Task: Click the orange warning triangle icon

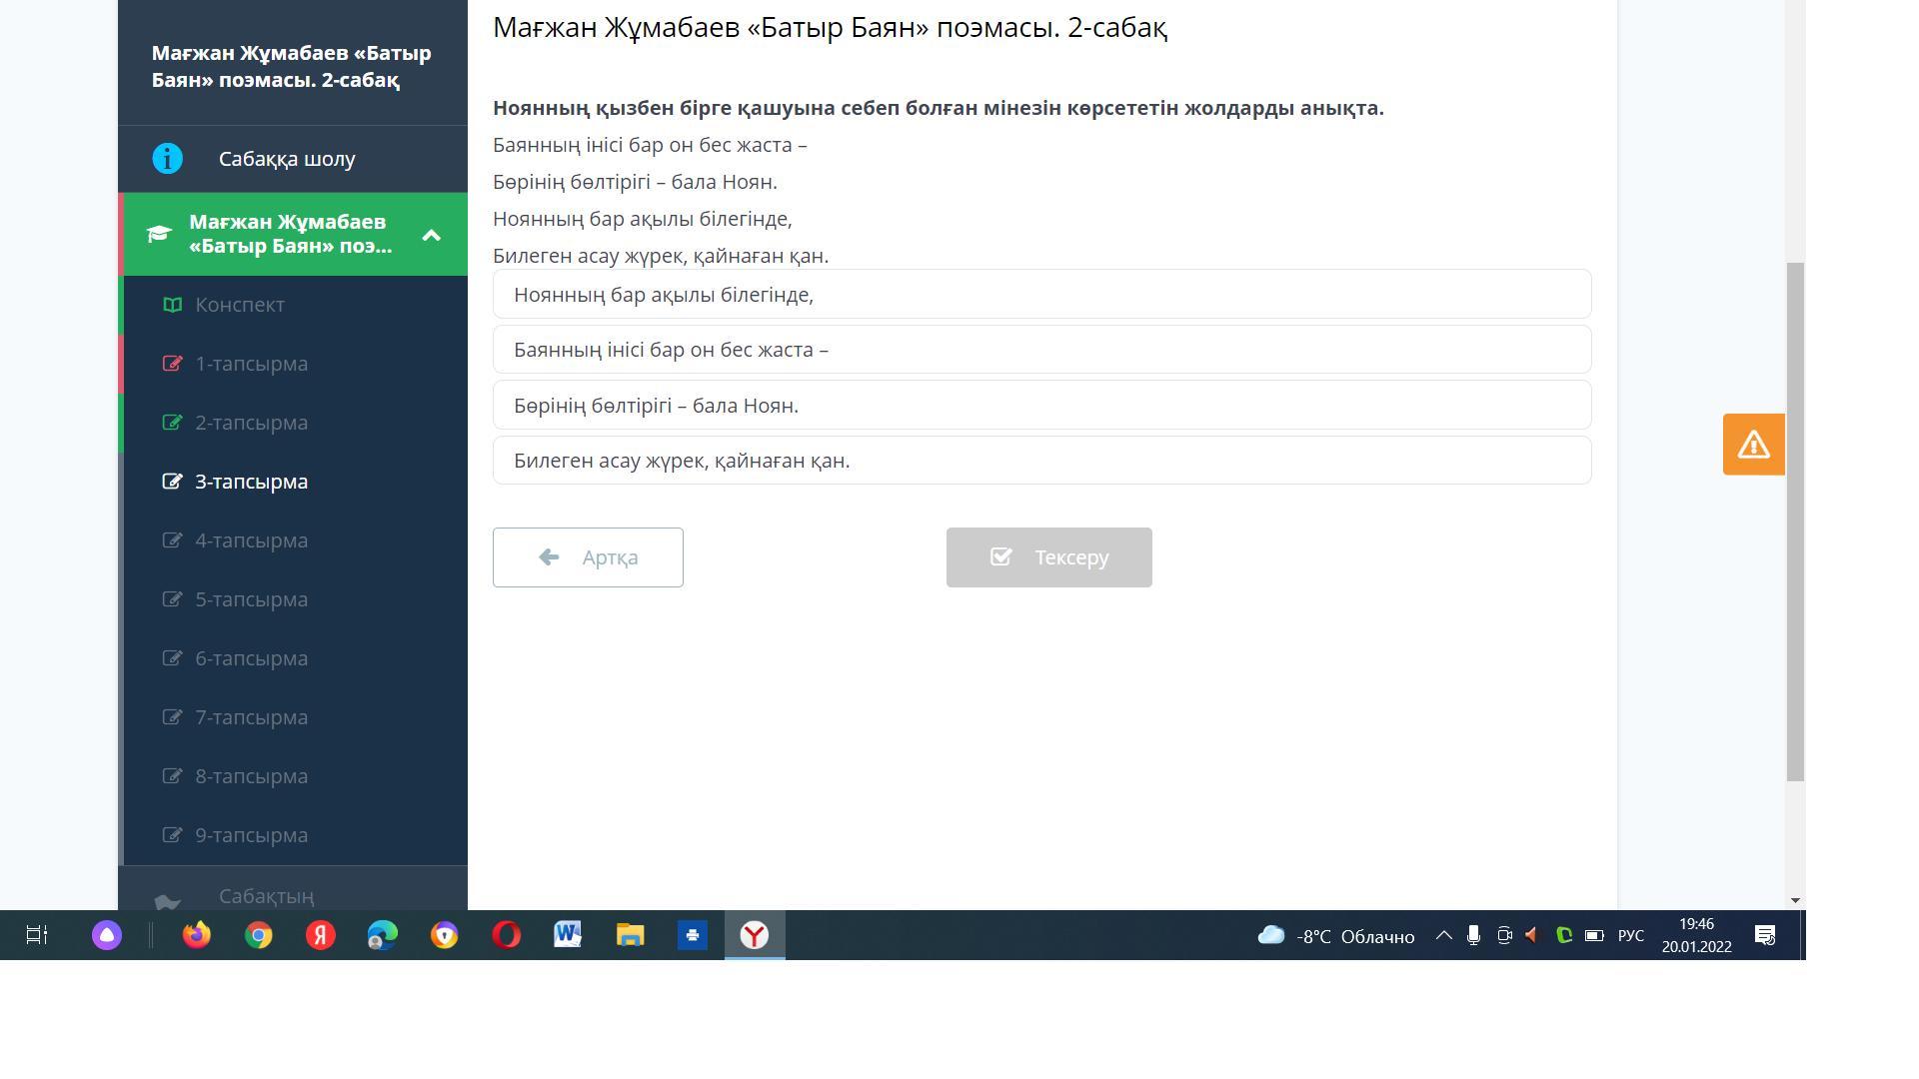Action: [1753, 445]
